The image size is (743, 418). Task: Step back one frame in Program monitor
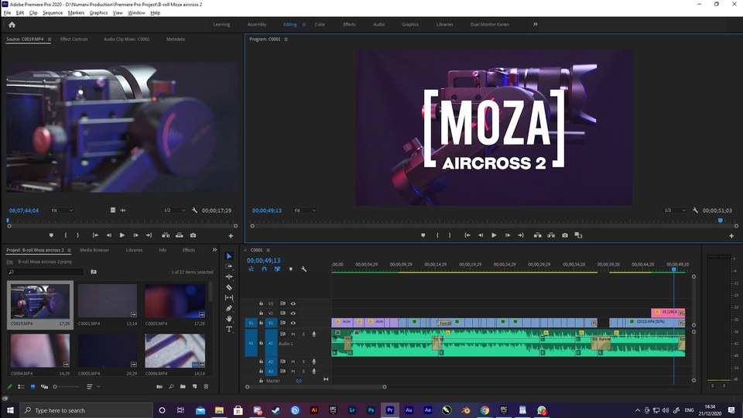click(x=481, y=235)
